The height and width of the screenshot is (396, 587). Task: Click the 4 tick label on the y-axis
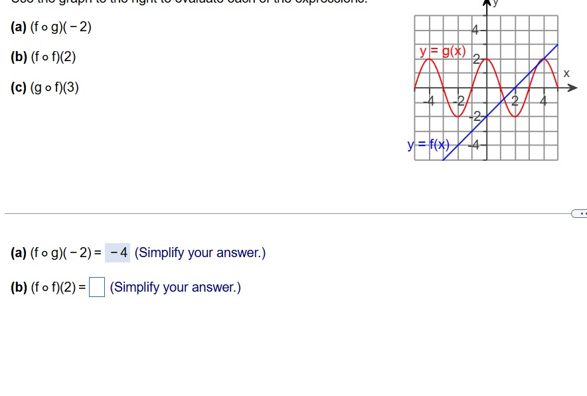475,30
